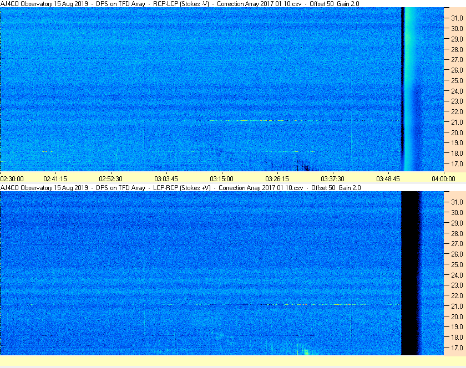Click the 31.0 frequency label on lower chart

coord(457,202)
